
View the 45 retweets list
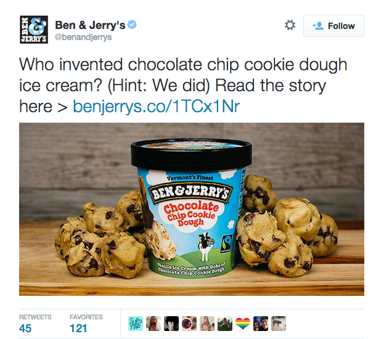(35, 324)
